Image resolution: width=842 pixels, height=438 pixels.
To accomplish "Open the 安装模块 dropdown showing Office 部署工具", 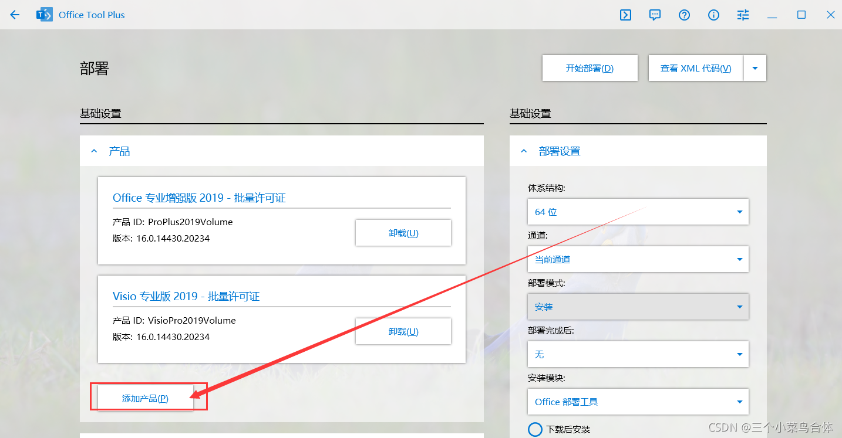I will pyautogui.click(x=638, y=402).
